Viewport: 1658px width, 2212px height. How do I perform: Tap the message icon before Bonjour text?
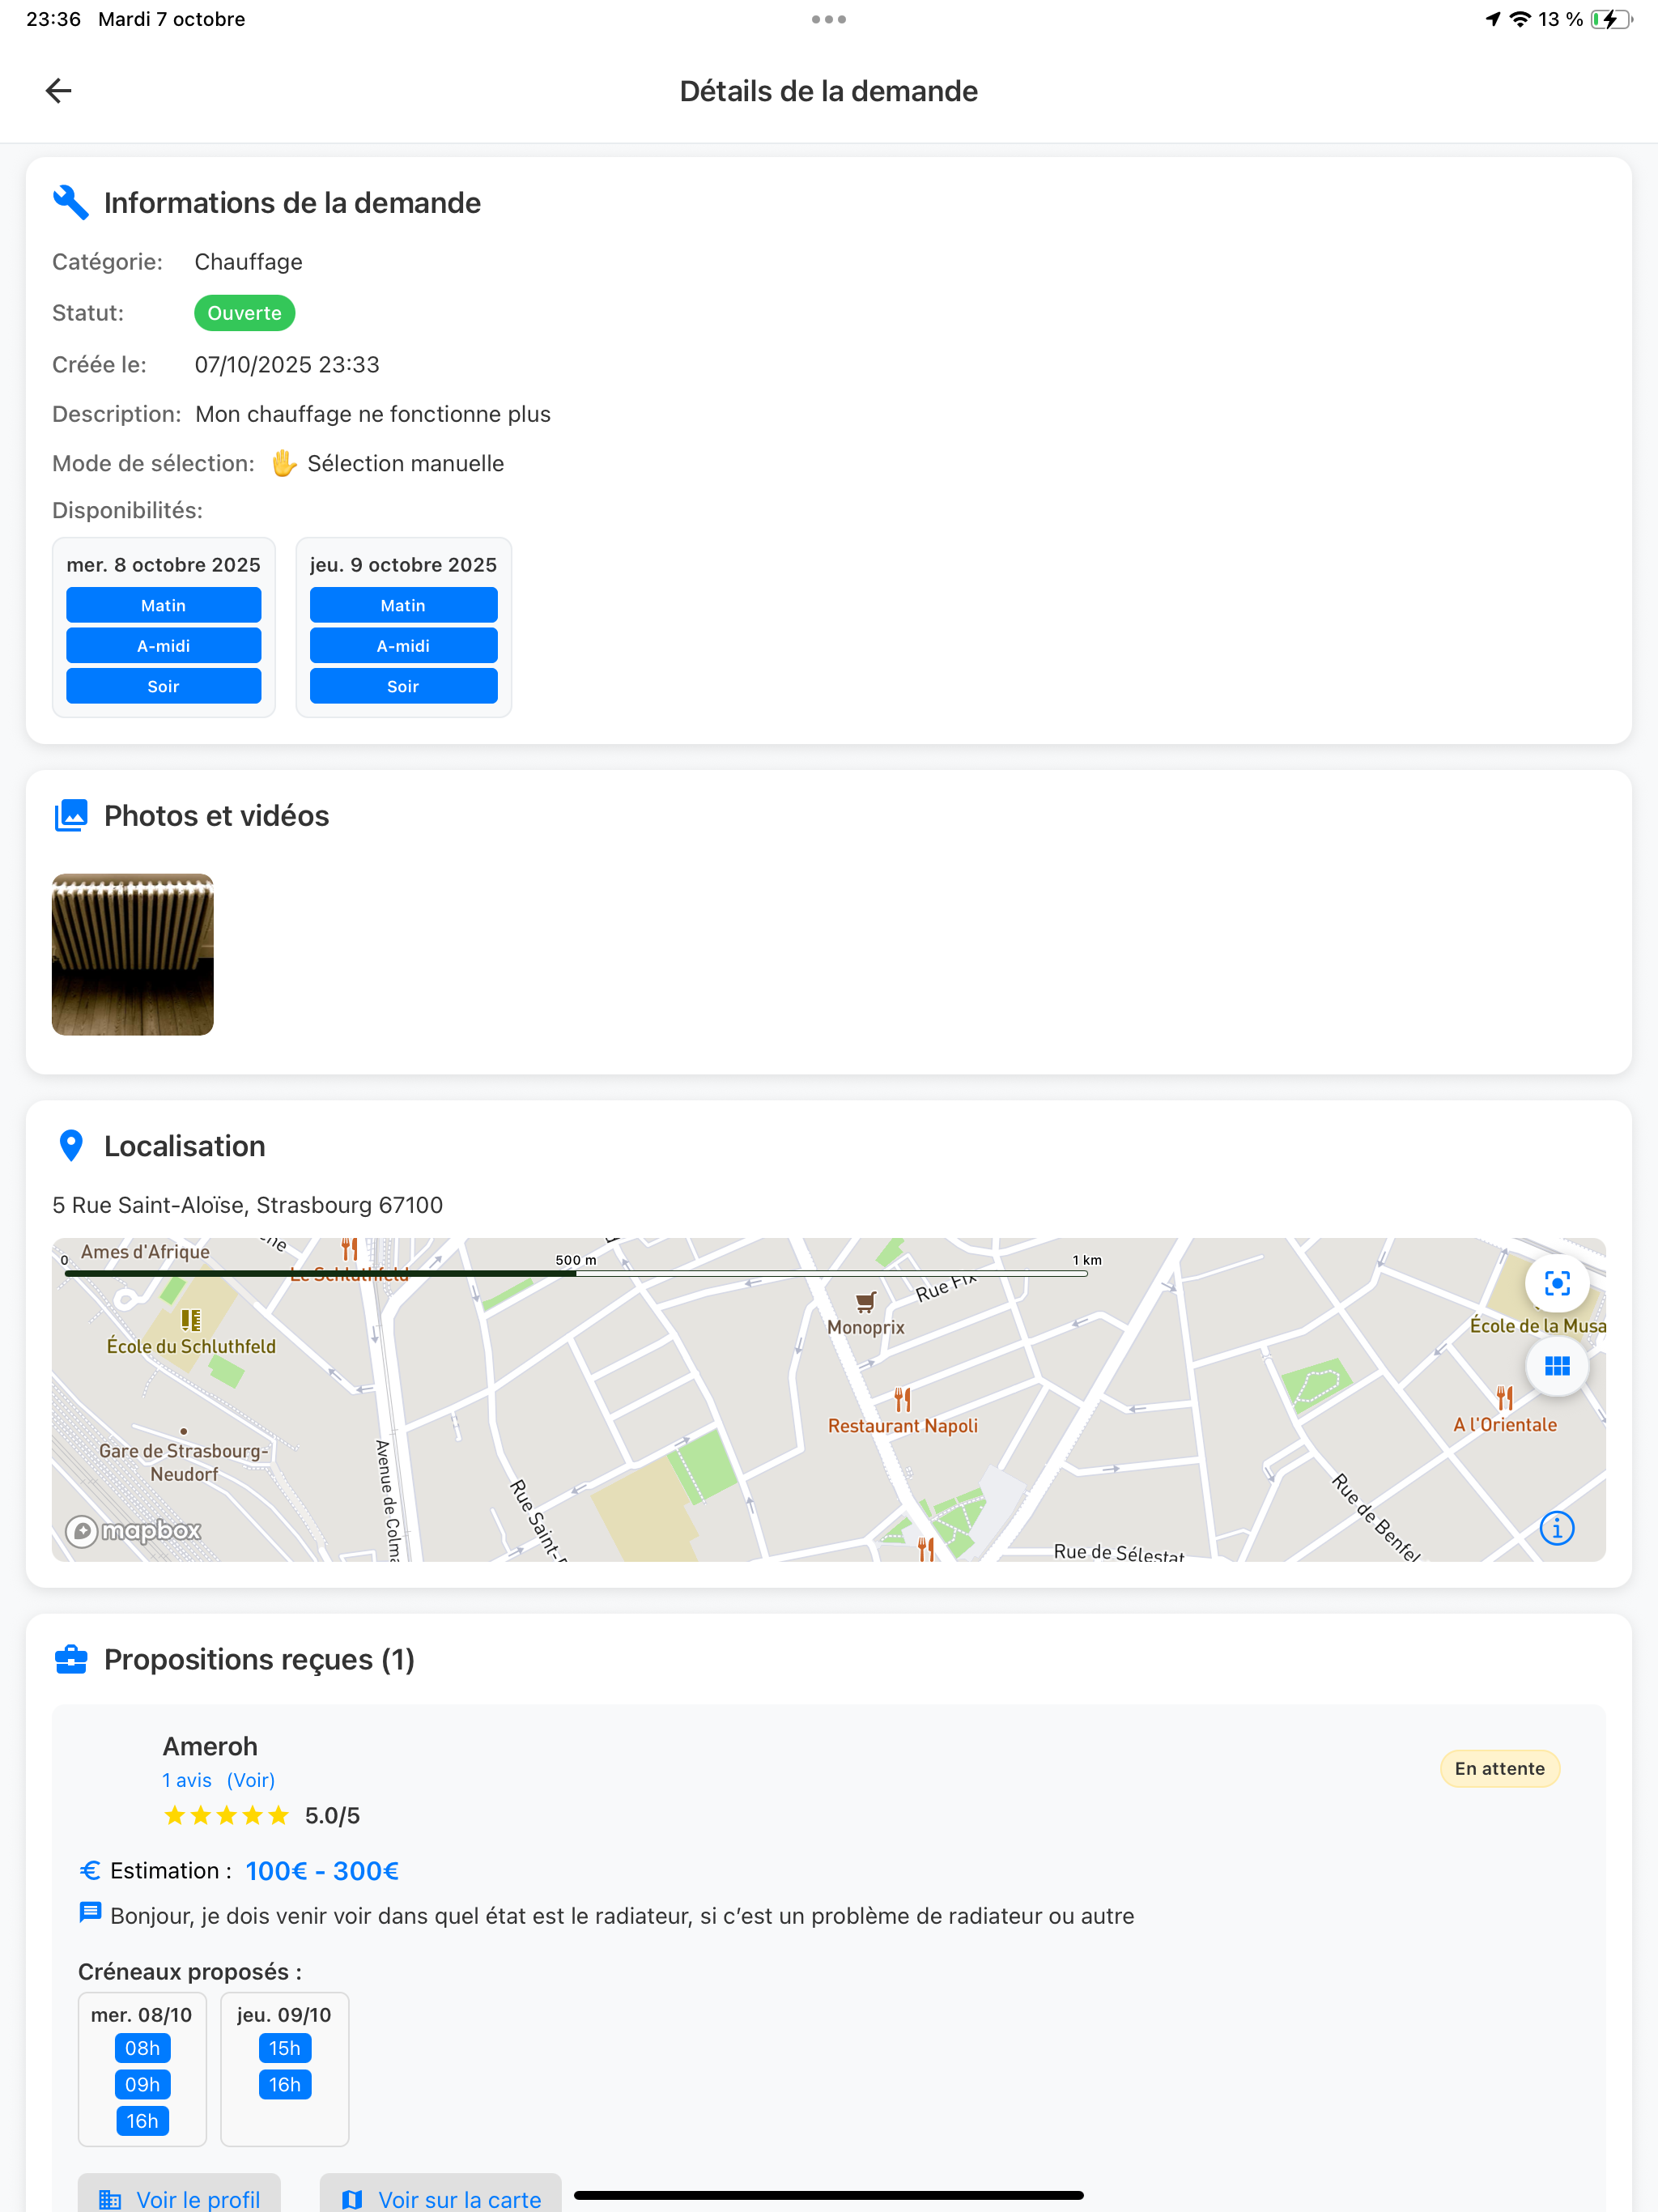click(x=90, y=1913)
